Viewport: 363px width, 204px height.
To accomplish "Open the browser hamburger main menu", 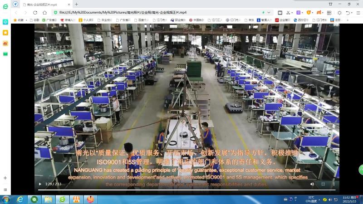I will point(358,13).
